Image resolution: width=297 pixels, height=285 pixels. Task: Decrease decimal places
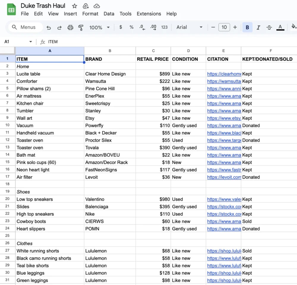(x=142, y=27)
